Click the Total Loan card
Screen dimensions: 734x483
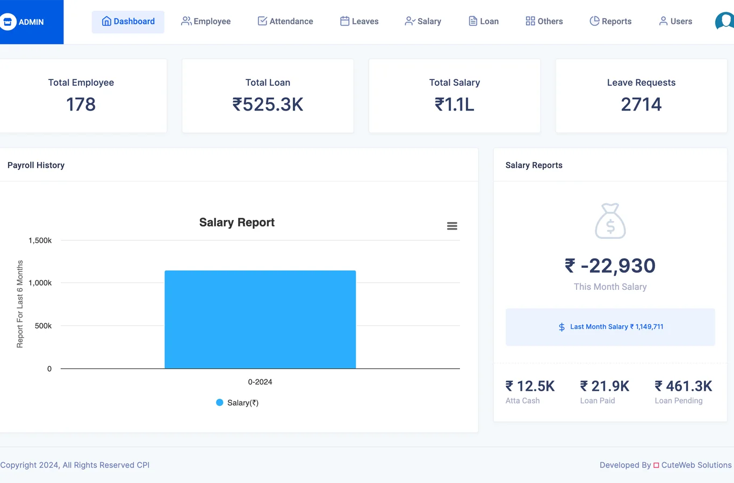pyautogui.click(x=268, y=96)
